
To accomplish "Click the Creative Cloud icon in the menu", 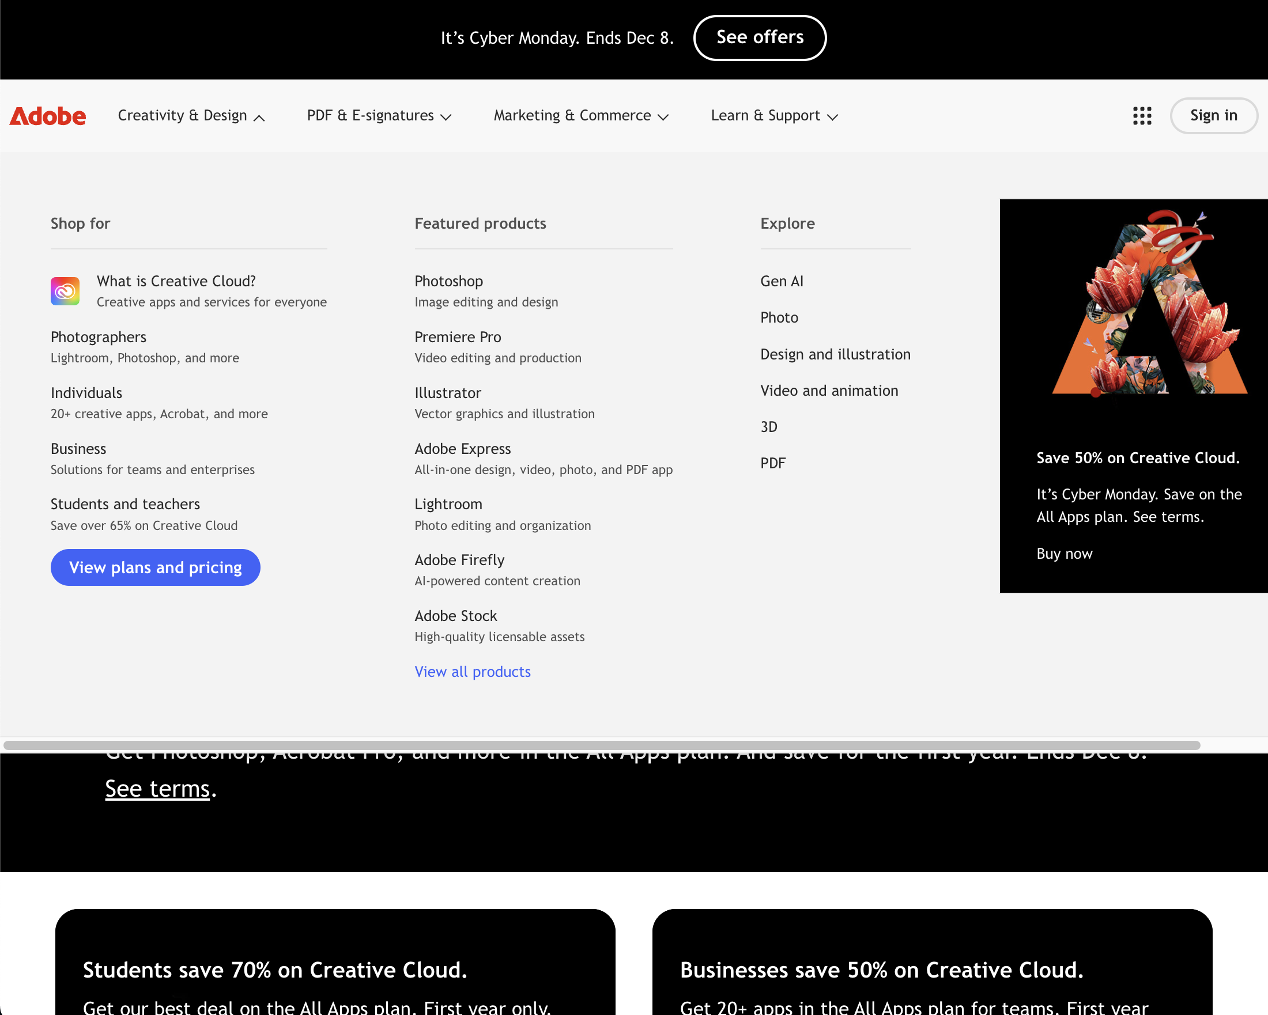I will point(65,291).
